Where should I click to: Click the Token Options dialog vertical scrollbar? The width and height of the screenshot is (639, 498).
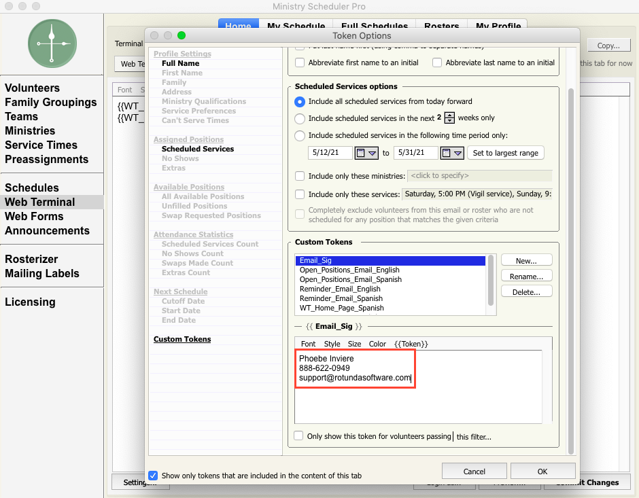click(571, 272)
